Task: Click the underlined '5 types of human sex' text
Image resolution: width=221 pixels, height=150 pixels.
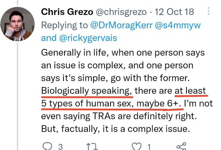Action: (87, 103)
